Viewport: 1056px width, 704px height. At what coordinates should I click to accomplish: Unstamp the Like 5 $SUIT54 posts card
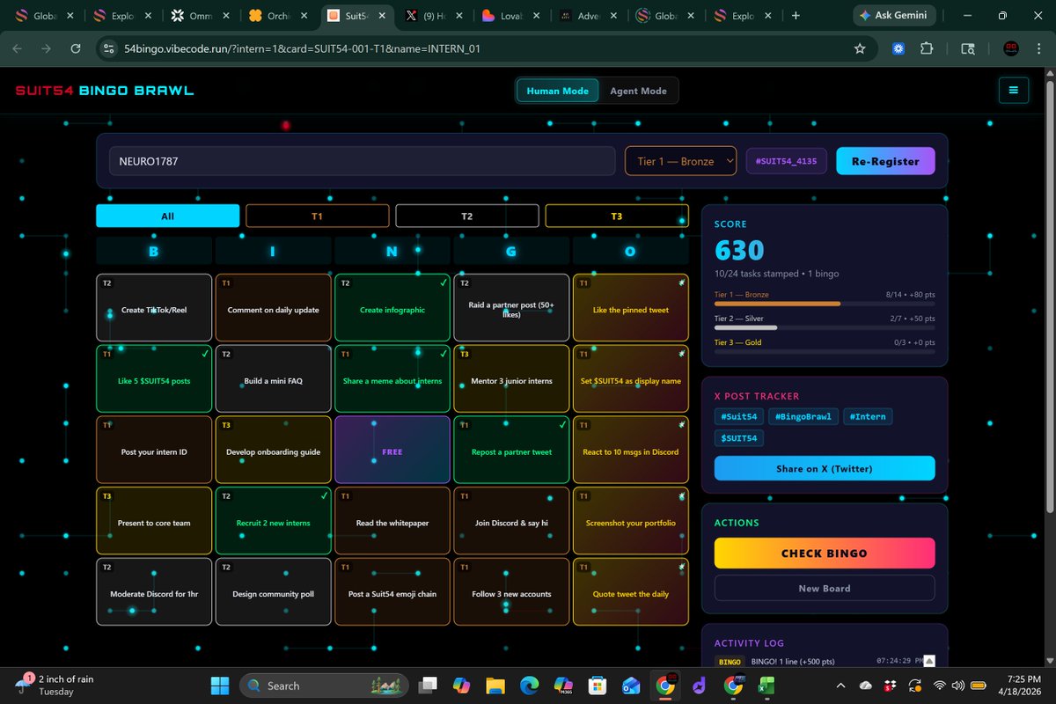[x=154, y=378]
